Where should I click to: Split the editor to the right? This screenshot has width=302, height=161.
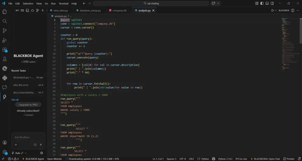[x=293, y=10]
